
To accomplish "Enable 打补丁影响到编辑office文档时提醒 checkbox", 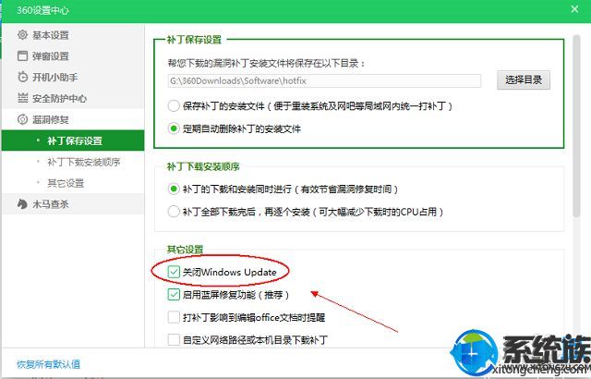I will (174, 317).
